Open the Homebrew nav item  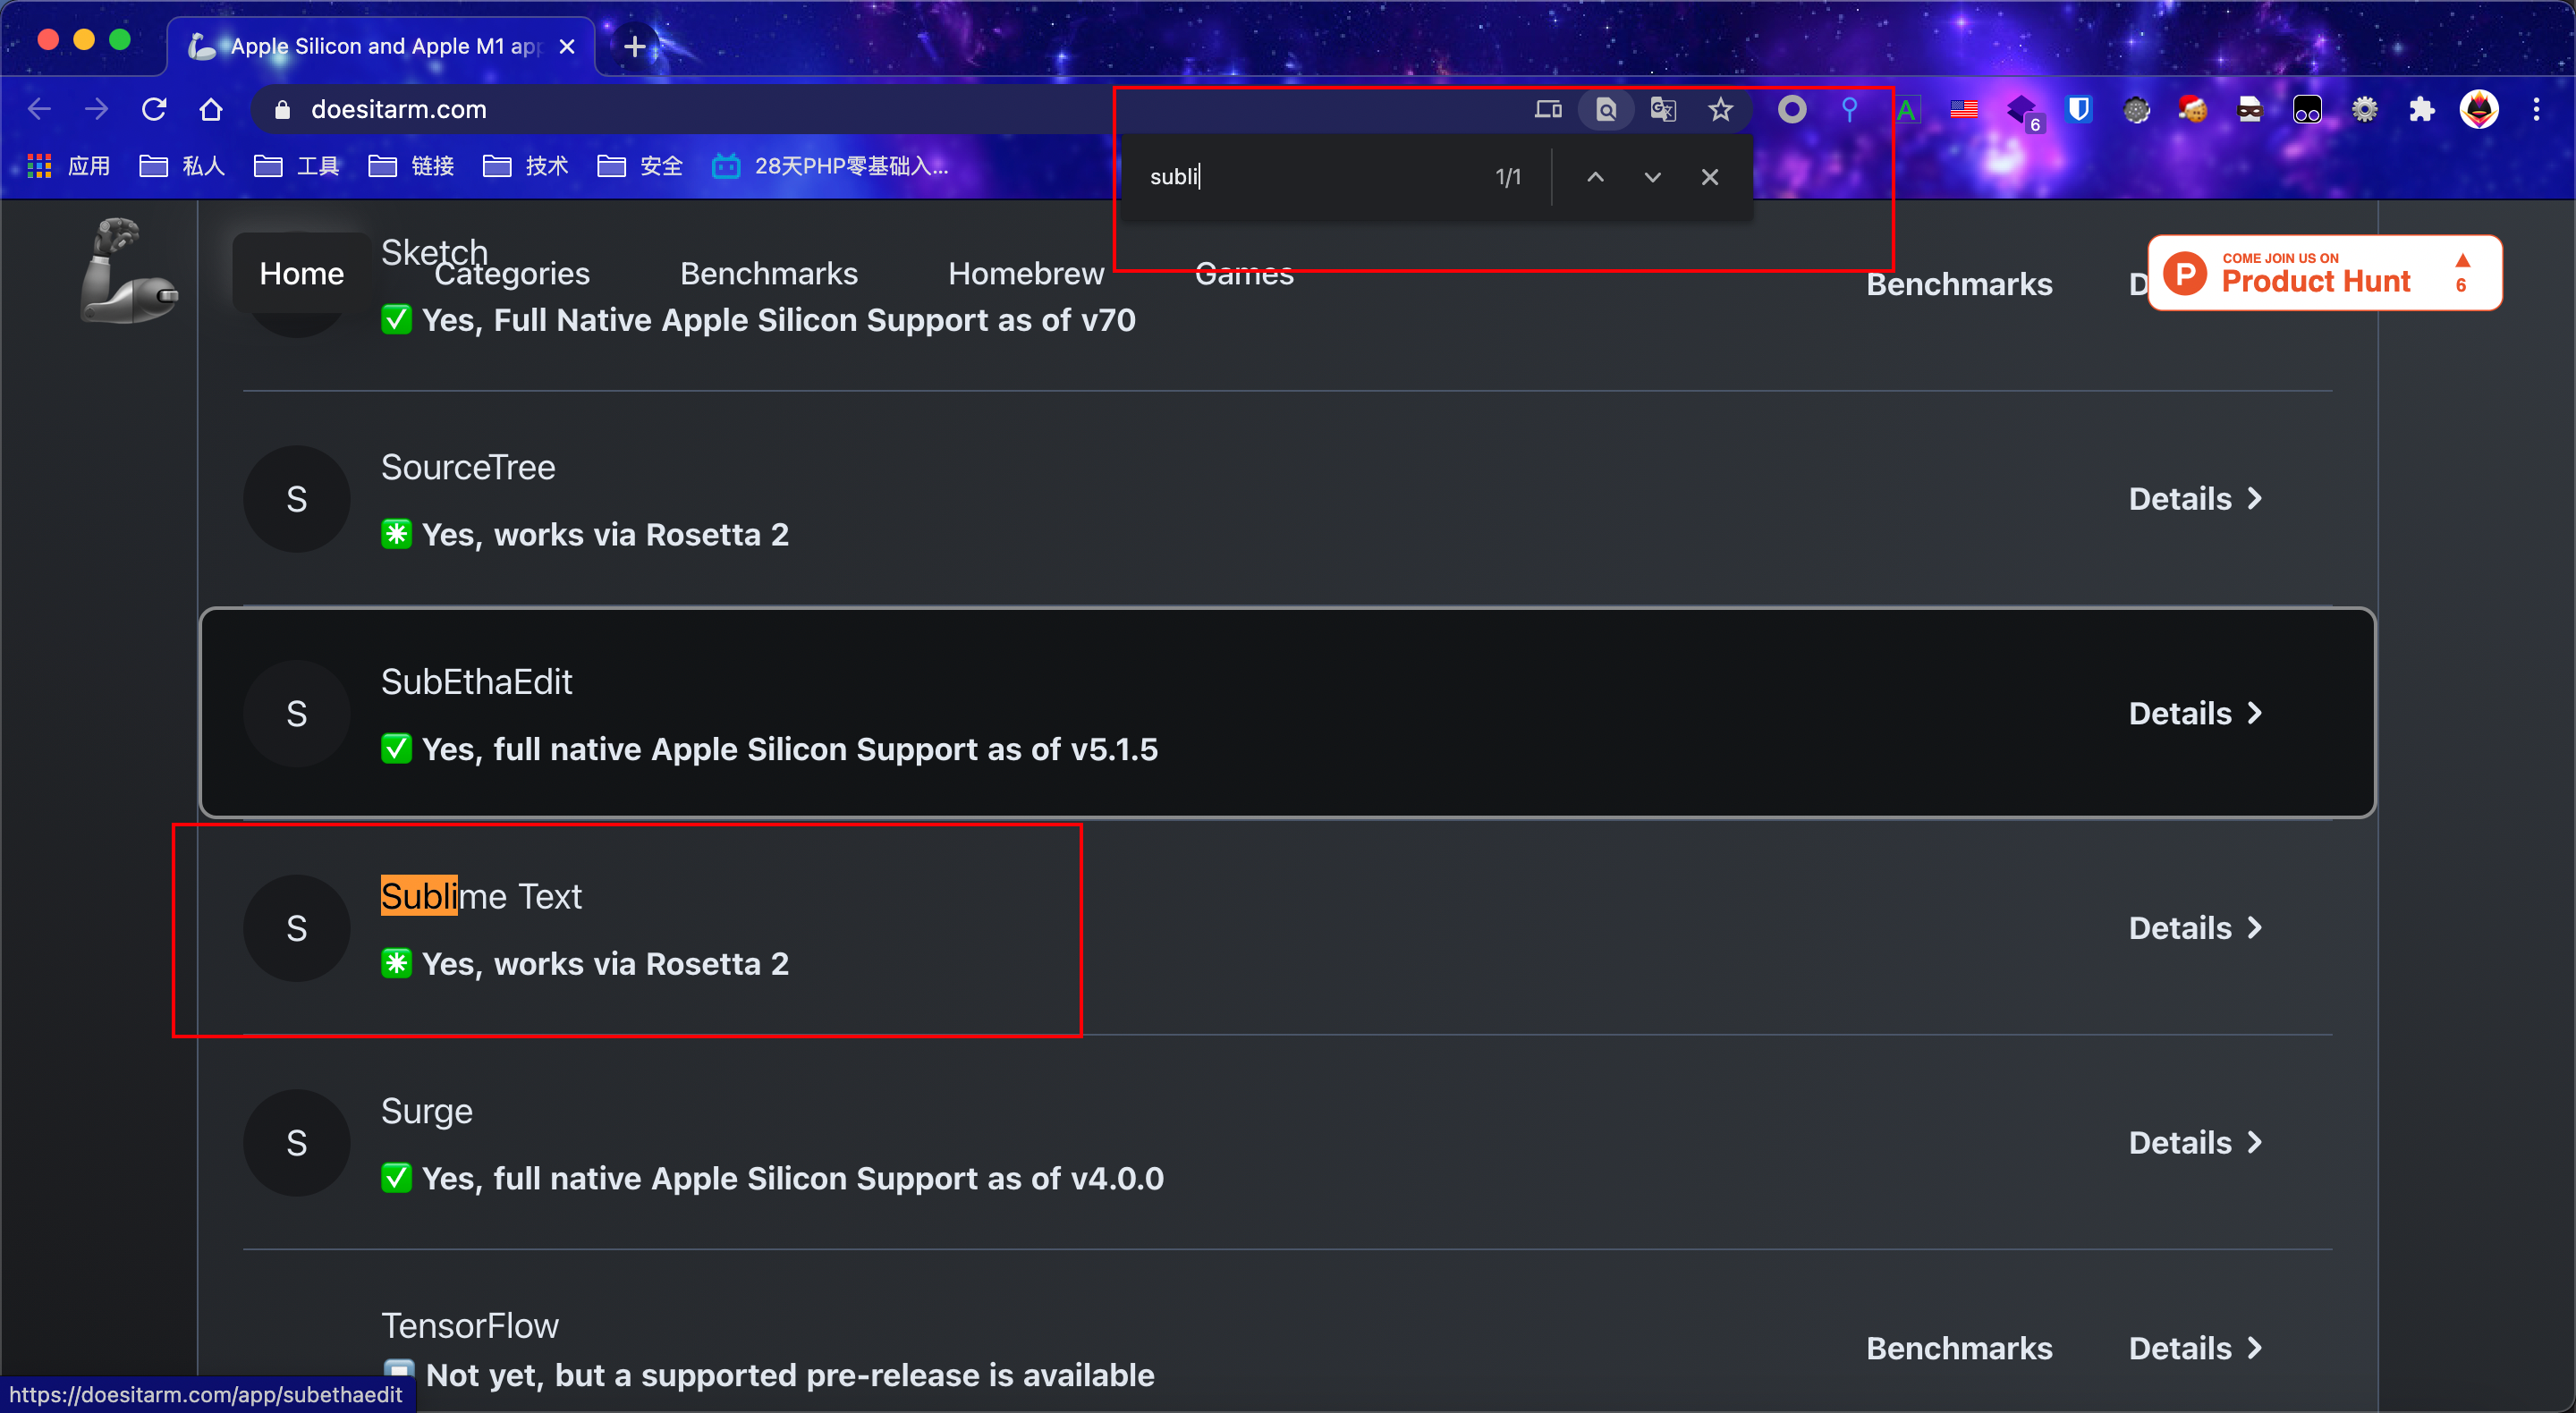(1026, 273)
